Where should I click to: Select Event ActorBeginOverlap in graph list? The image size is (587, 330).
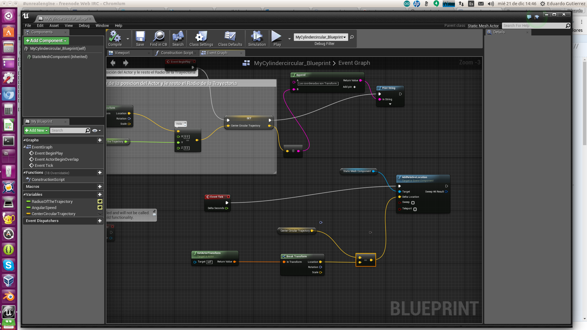pos(57,159)
